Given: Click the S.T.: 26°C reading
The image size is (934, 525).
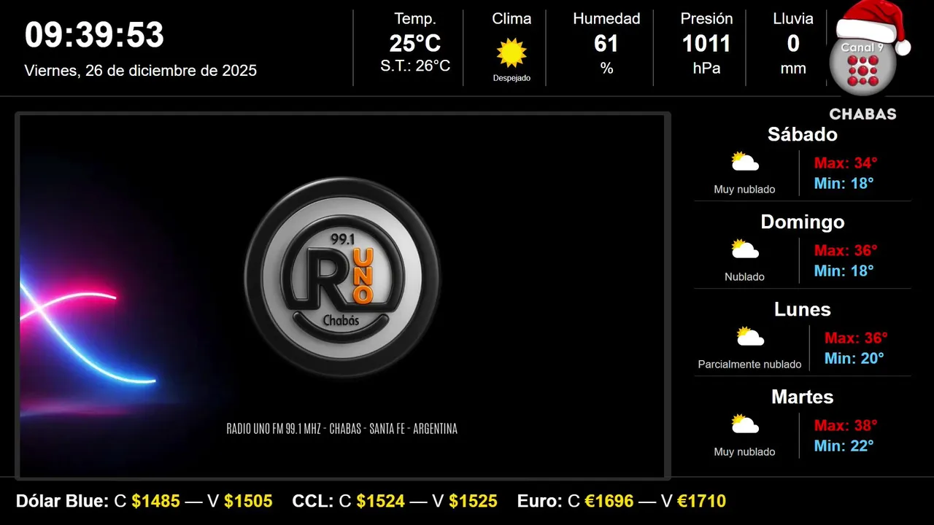Looking at the screenshot, I should [x=415, y=66].
